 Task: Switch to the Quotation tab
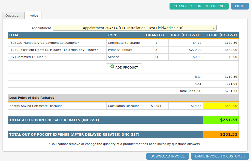point(13,16)
